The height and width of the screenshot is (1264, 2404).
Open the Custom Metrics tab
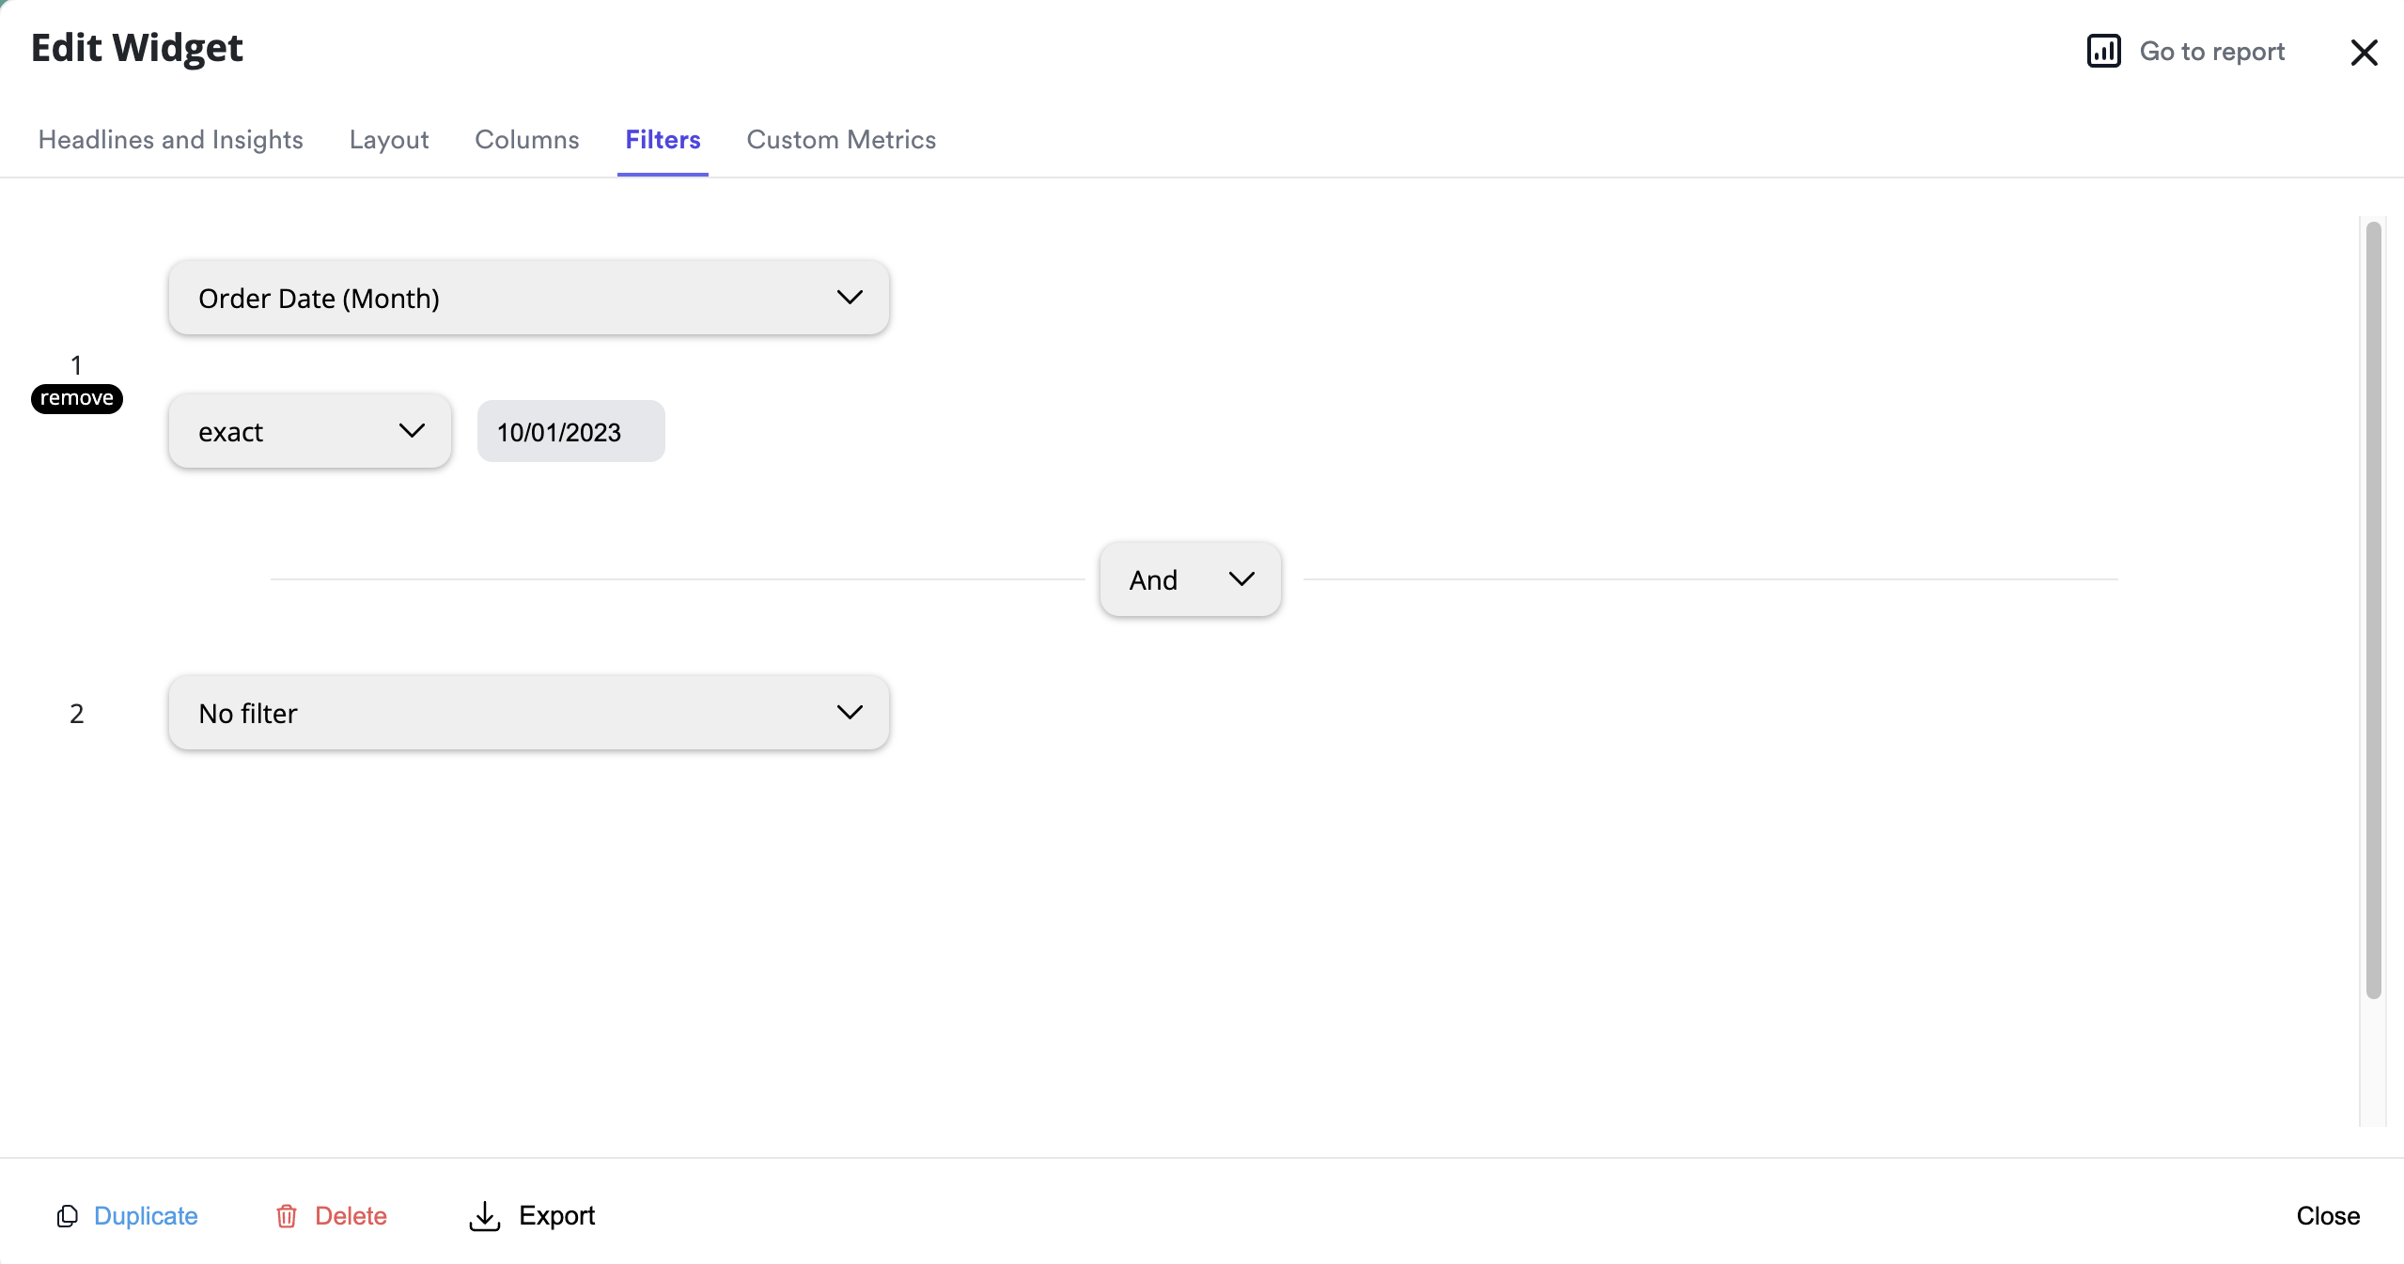pyautogui.click(x=840, y=140)
